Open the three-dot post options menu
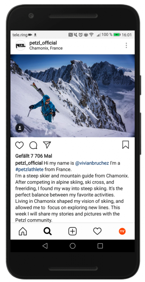Viewport: 145px width, 282px height. tap(126, 45)
